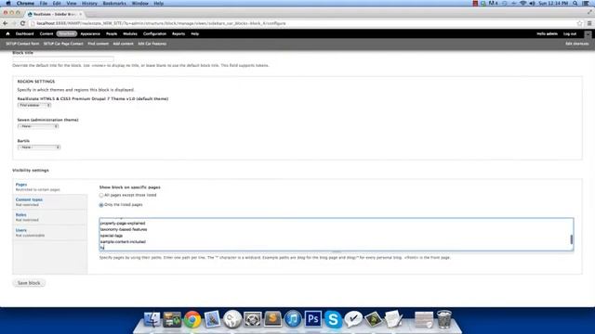The height and width of the screenshot is (334, 595).
Task: Click Edit shortcuts link
Action: click(576, 44)
